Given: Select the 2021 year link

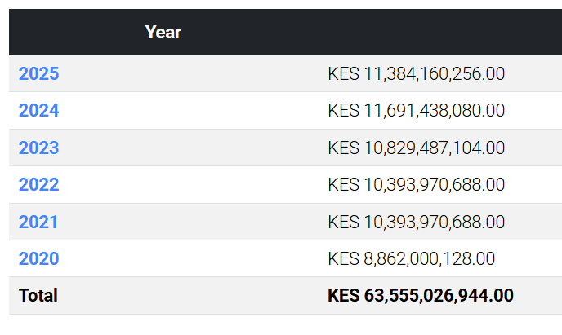Looking at the screenshot, I should coord(38,222).
